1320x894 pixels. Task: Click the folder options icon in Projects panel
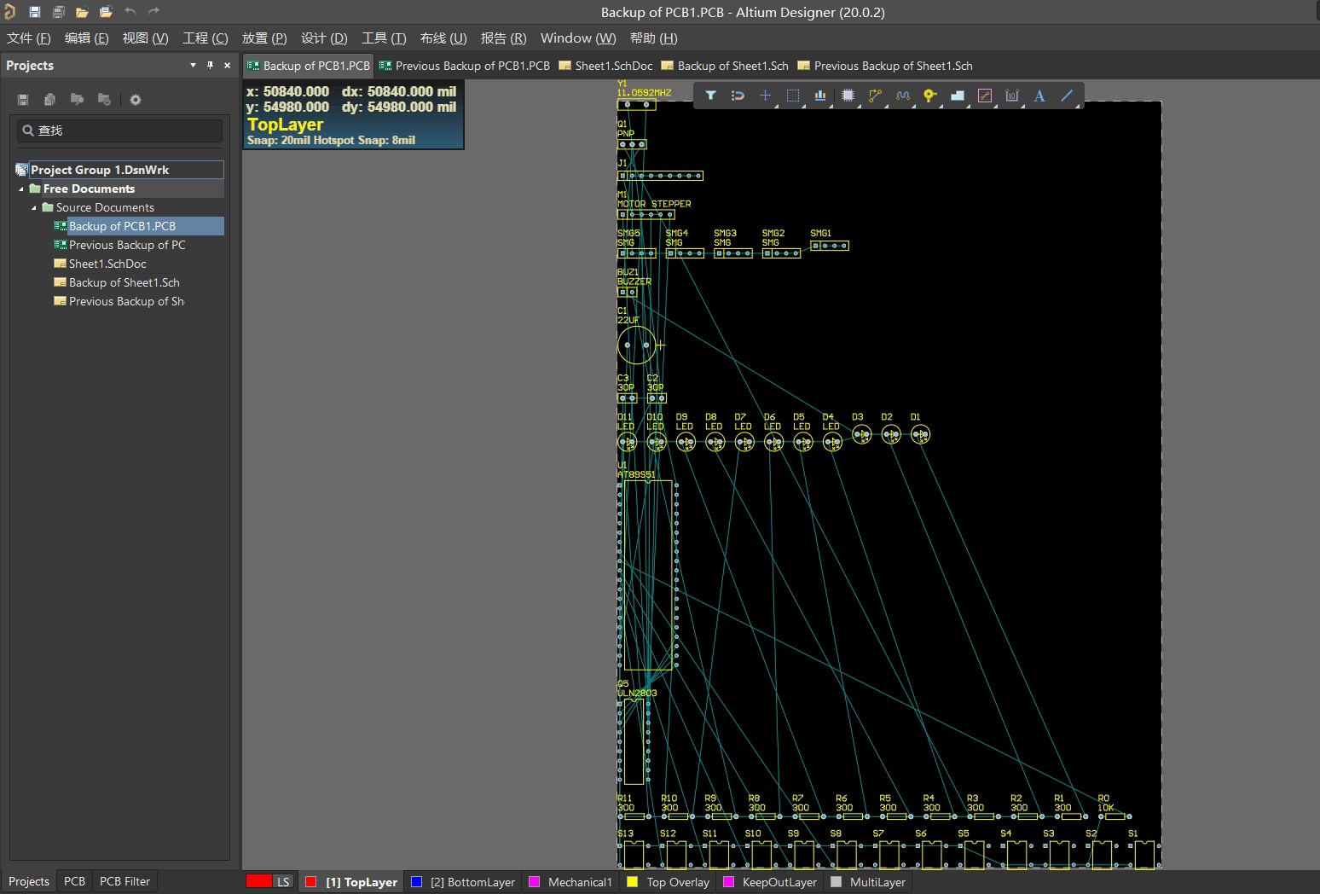[104, 100]
